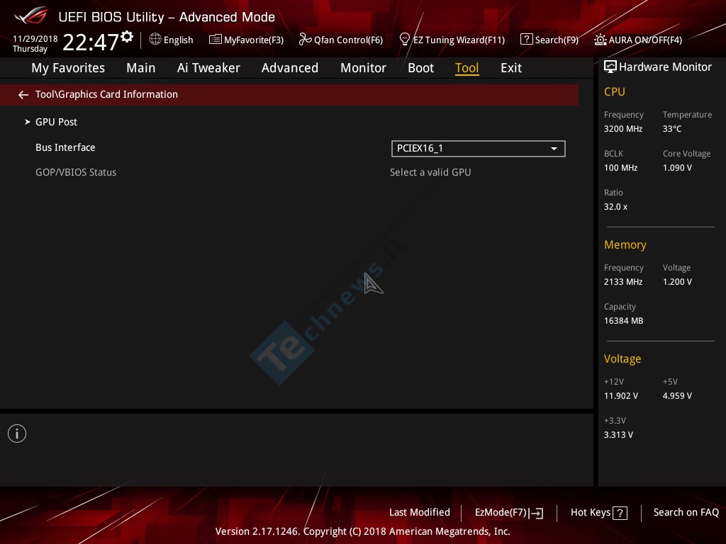This screenshot has width=726, height=544.
Task: Click the CPU temperature 33°C value
Action: tap(672, 129)
